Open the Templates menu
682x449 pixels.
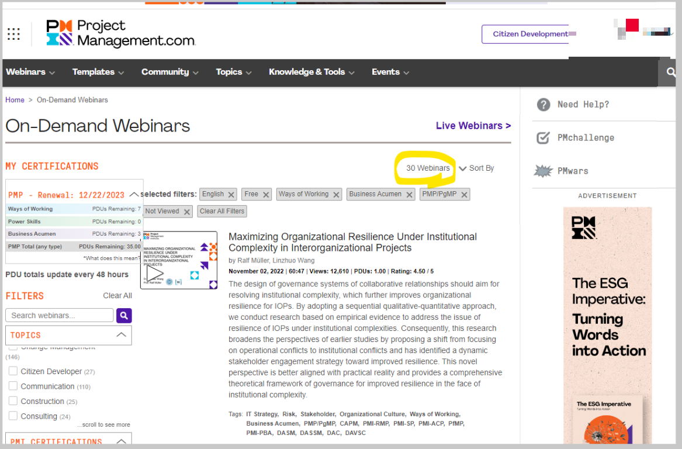pyautogui.click(x=98, y=72)
